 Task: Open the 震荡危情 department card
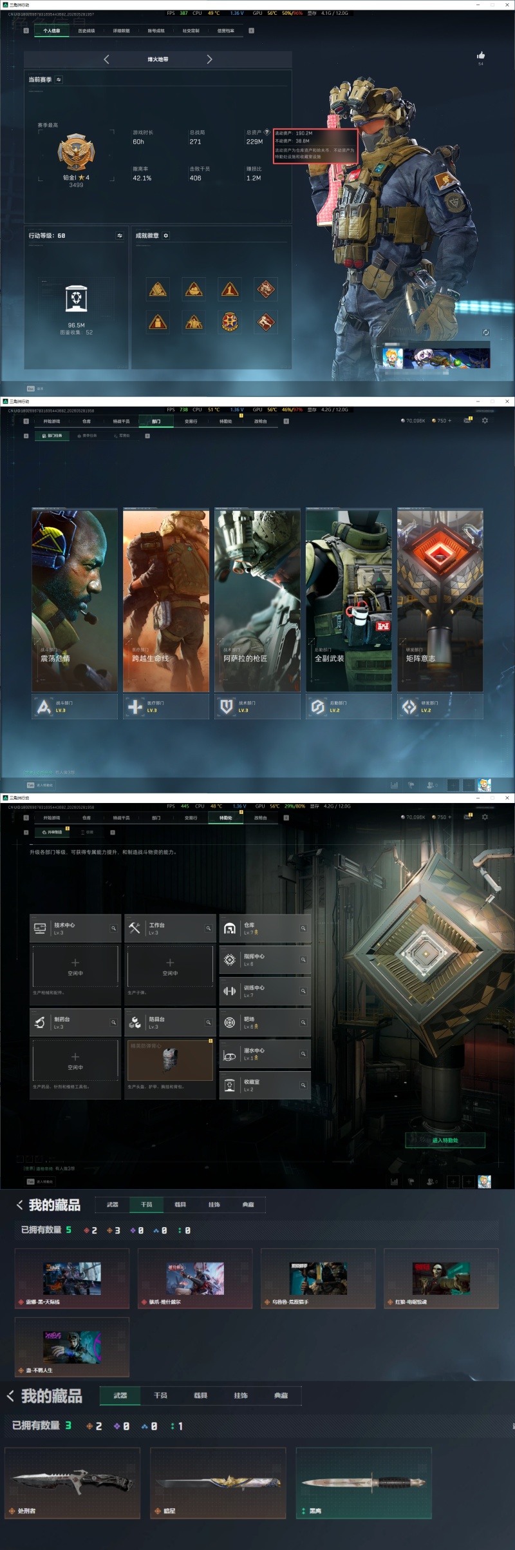point(75,600)
